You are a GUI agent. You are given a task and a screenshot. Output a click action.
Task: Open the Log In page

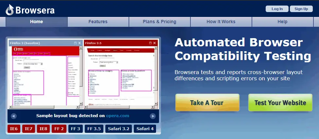pyautogui.click(x=277, y=9)
